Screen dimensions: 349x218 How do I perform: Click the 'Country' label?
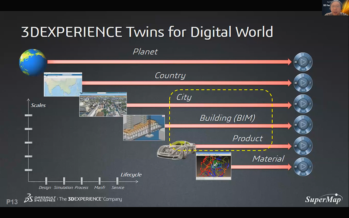click(170, 75)
